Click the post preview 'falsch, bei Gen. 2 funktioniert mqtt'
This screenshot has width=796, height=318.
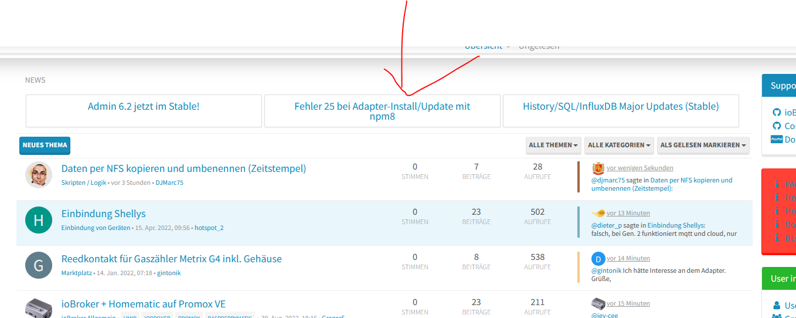click(664, 234)
